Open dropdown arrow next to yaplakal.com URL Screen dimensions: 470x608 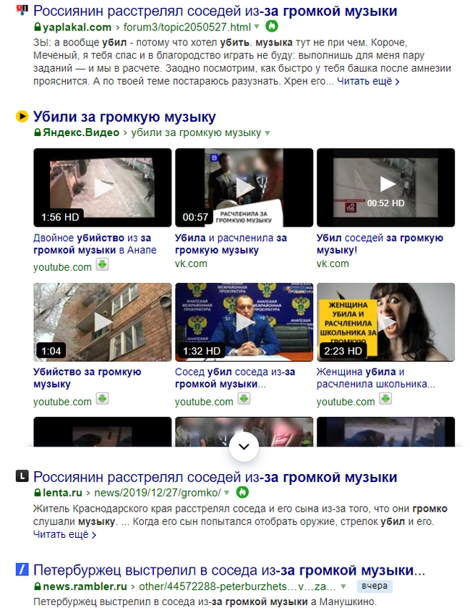click(x=257, y=28)
